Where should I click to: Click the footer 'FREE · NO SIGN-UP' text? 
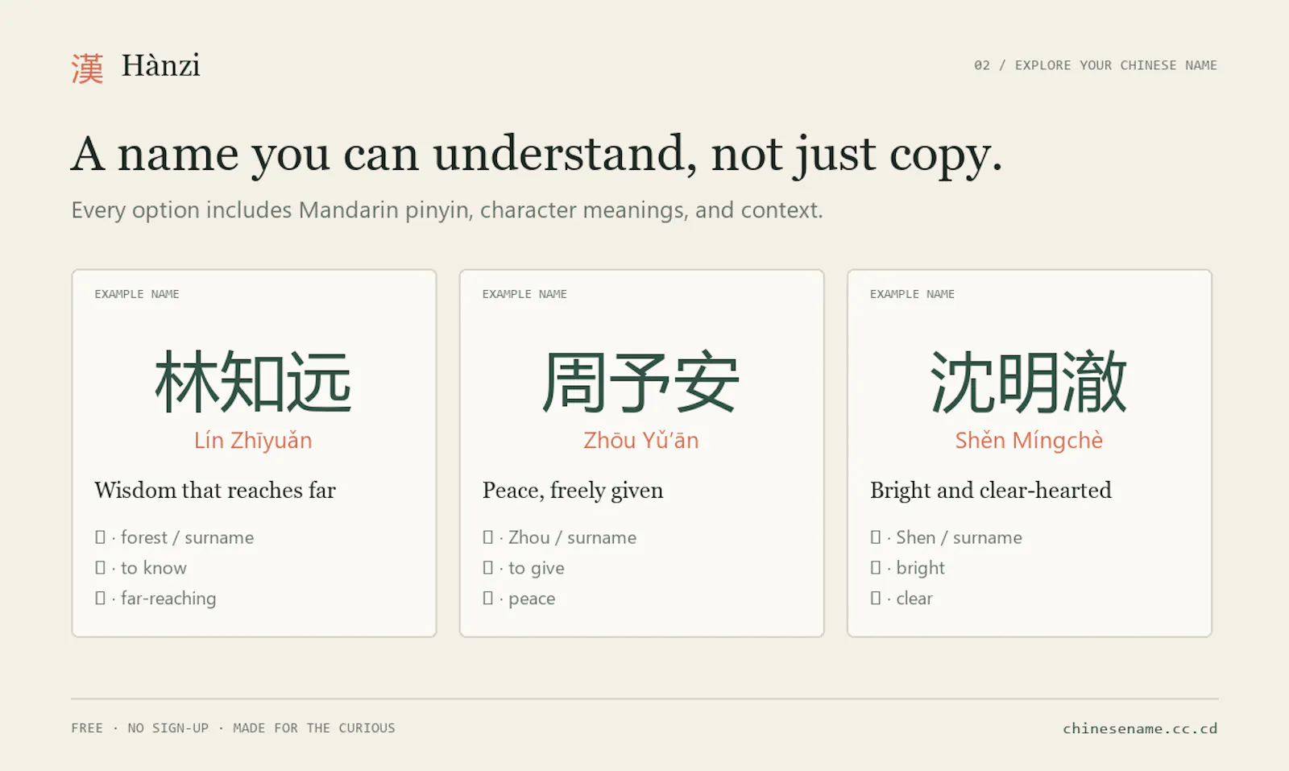(233, 728)
